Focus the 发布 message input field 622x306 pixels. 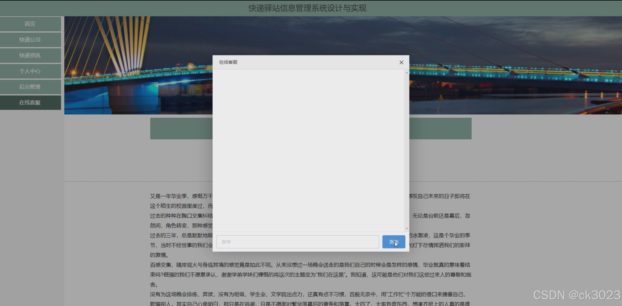[297, 242]
